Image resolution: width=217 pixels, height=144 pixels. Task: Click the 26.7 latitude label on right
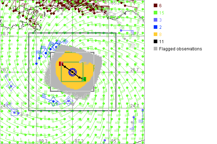(x=135, y=69)
